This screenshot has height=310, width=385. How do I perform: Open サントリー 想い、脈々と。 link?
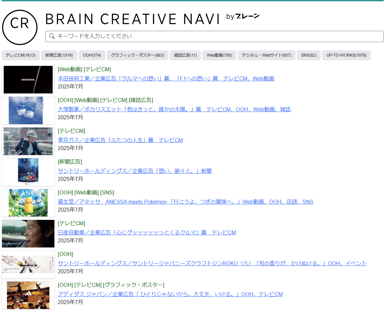coord(135,171)
